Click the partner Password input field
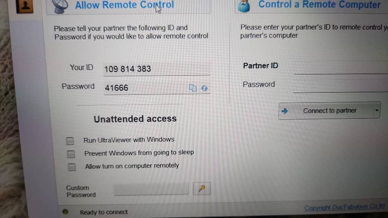The width and height of the screenshot is (388, 218). pos(340,86)
